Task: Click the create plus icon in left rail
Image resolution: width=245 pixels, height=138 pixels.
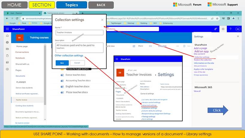Action: 7,69
